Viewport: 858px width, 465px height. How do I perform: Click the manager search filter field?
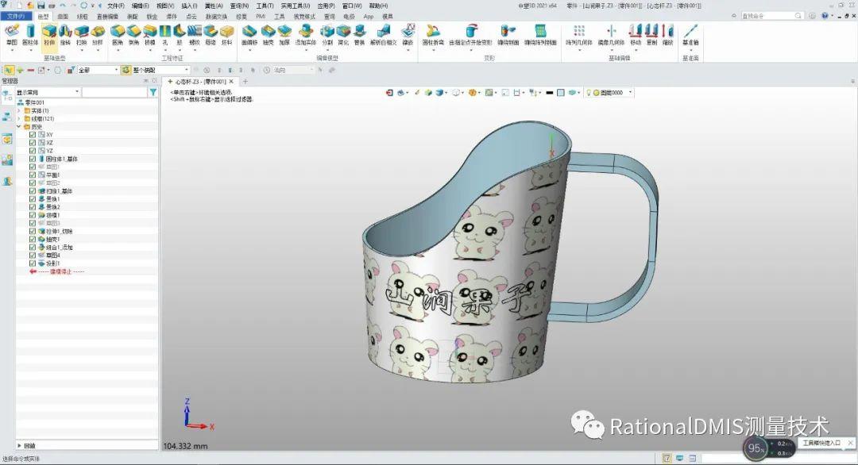pos(114,92)
